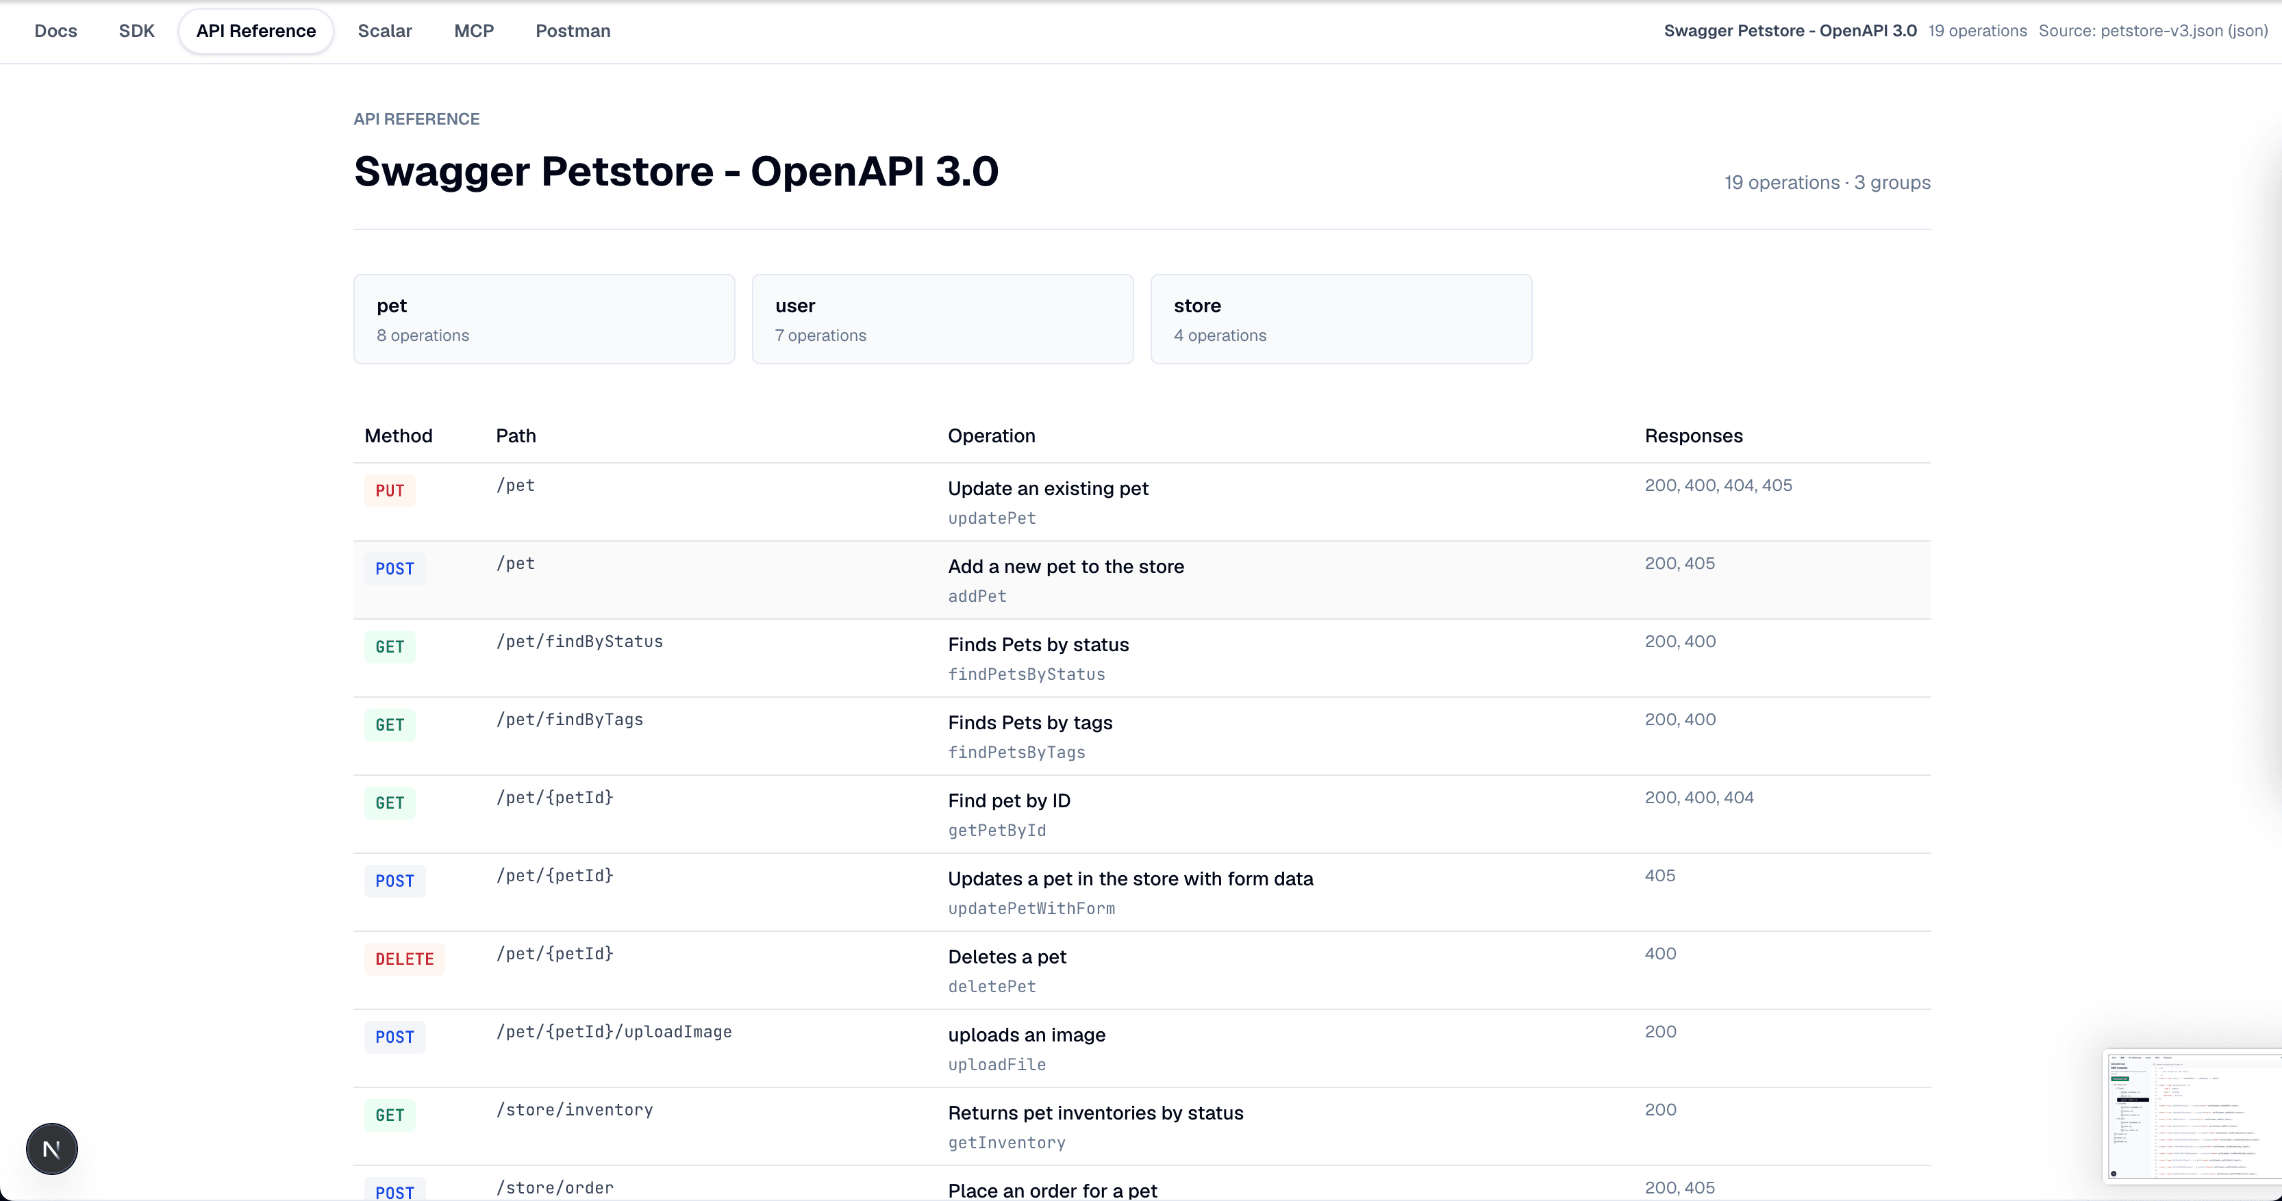Select 'Find pet by ID' operation

point(1009,800)
